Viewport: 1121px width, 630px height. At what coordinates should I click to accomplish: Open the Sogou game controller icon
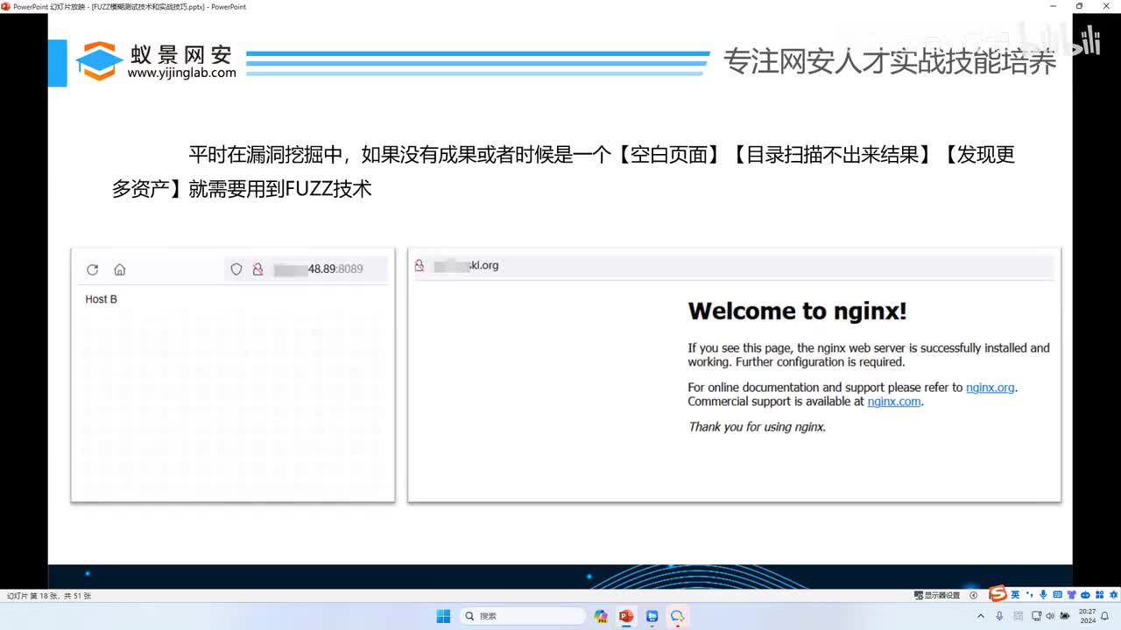pyautogui.click(x=1085, y=595)
